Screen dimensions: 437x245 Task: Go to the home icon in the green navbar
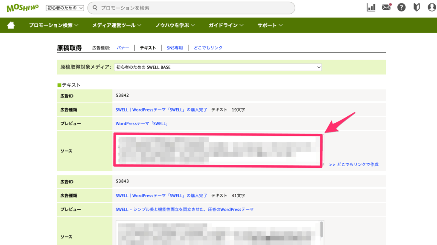pos(11,25)
